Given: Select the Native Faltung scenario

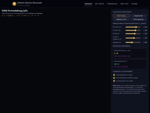Looking at the screenshot, I should [x=121, y=16].
